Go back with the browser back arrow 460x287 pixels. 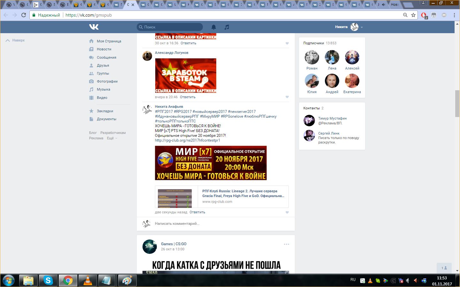(x=6, y=15)
